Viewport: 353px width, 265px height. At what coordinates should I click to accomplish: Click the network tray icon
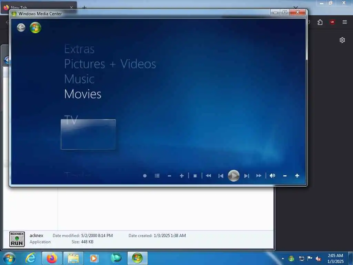301,258
